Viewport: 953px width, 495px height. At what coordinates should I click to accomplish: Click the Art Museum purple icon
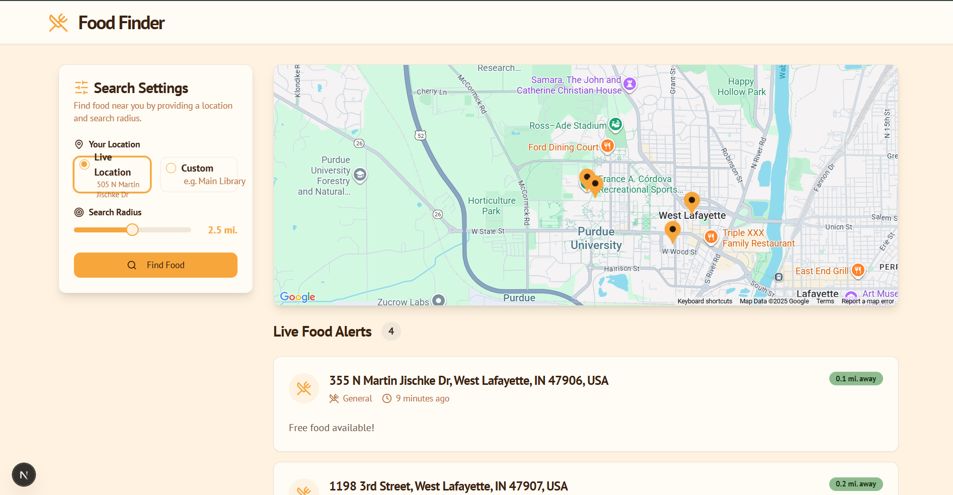coord(851,297)
